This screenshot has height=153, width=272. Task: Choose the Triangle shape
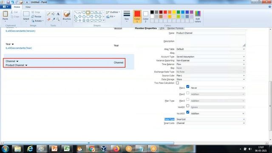click(x=100, y=12)
